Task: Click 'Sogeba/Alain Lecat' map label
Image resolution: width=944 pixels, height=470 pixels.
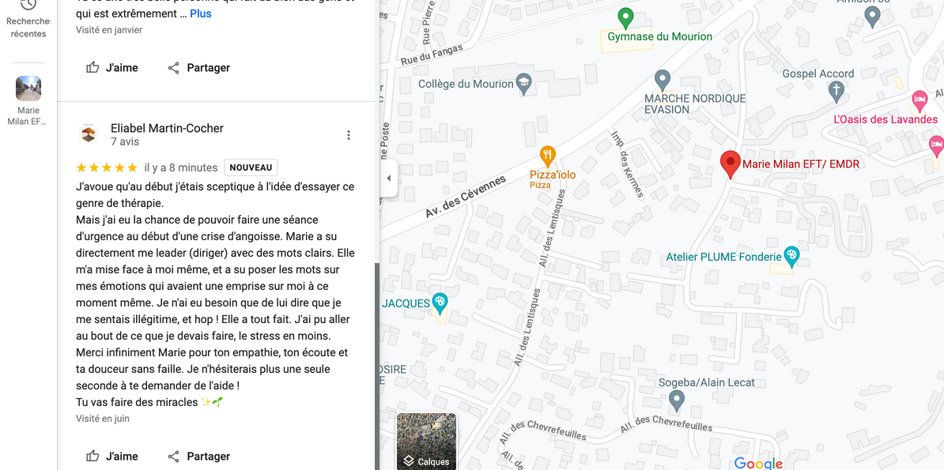Action: click(706, 382)
